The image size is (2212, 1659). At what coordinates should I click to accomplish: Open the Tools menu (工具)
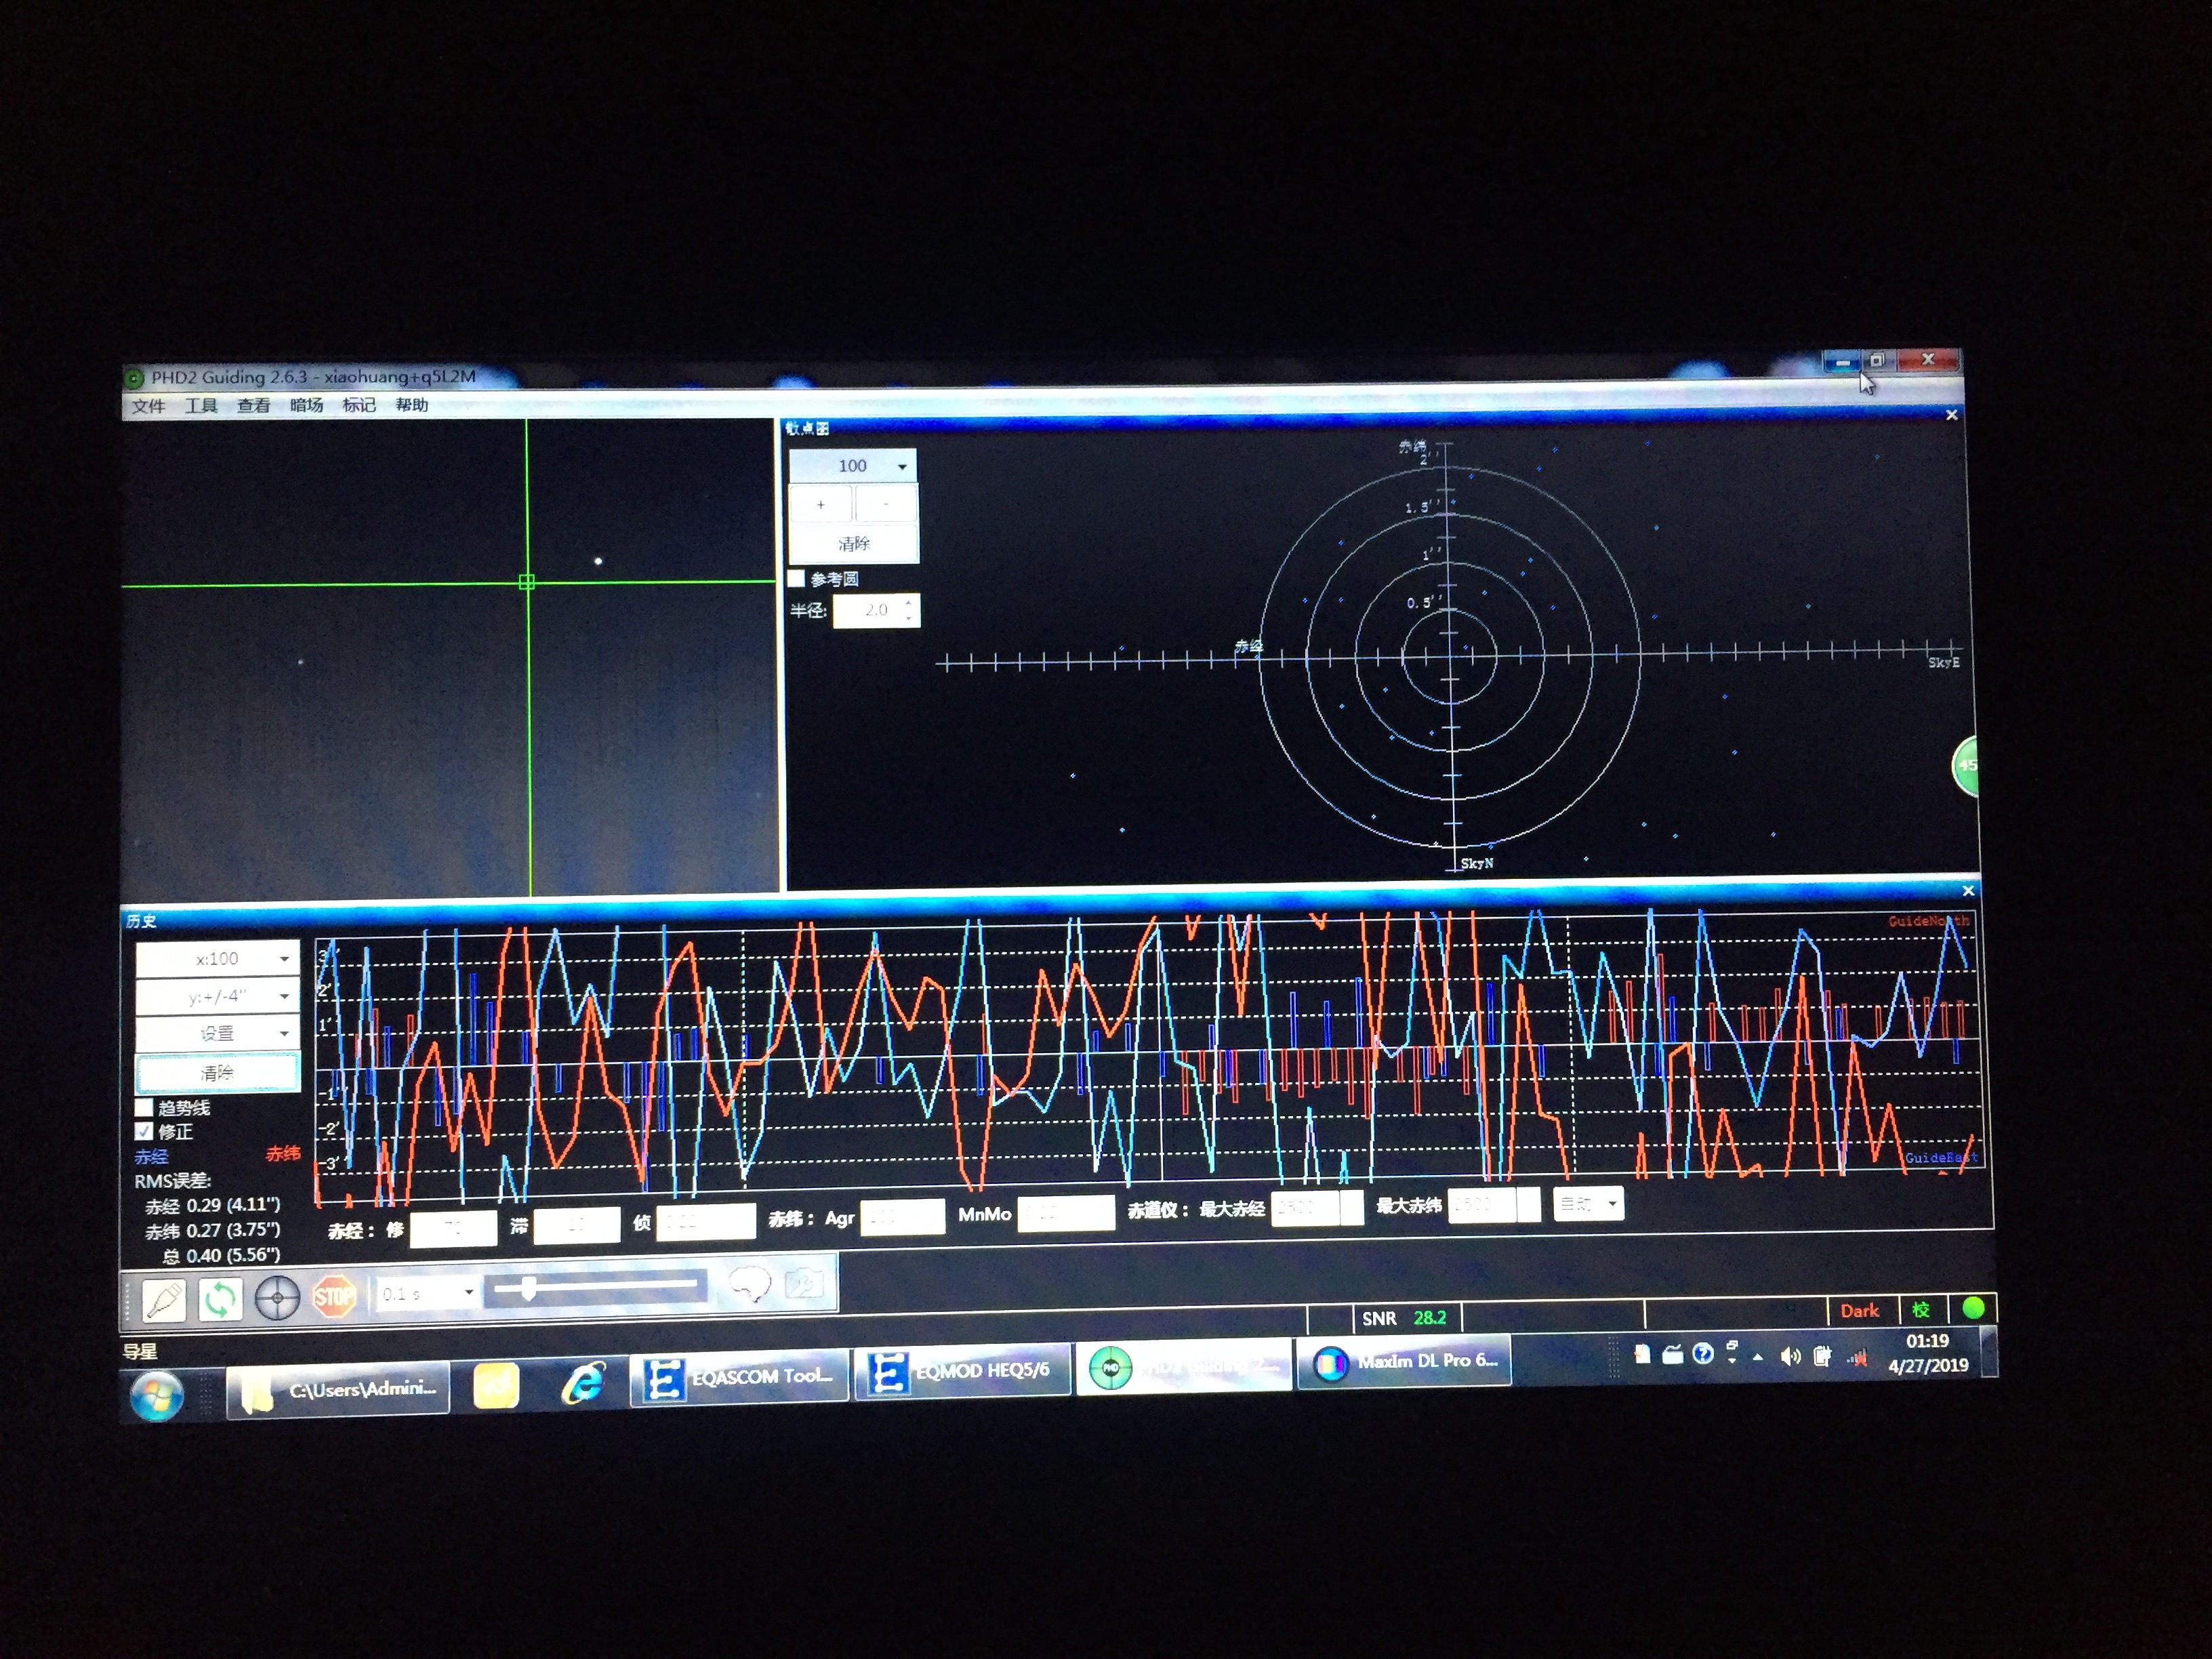[201, 405]
